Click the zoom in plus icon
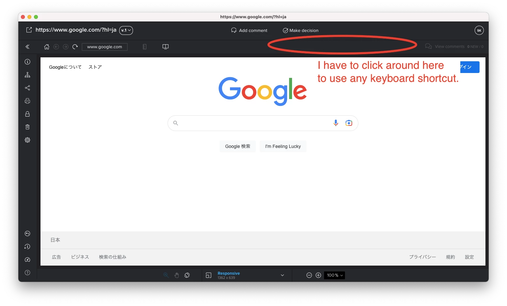Image resolution: width=507 pixels, height=306 pixels. [318, 275]
